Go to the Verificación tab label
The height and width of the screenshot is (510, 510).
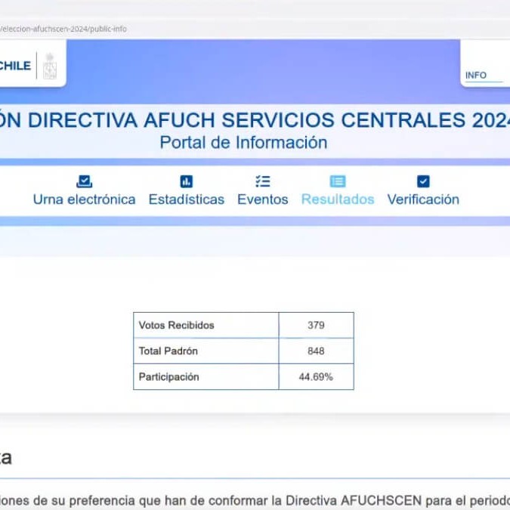[423, 199]
